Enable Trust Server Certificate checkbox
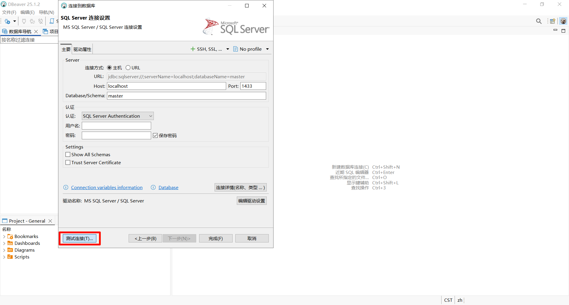The height and width of the screenshot is (305, 569). (x=68, y=162)
